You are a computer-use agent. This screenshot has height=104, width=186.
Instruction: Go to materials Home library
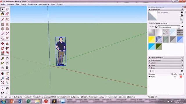coord(156,27)
